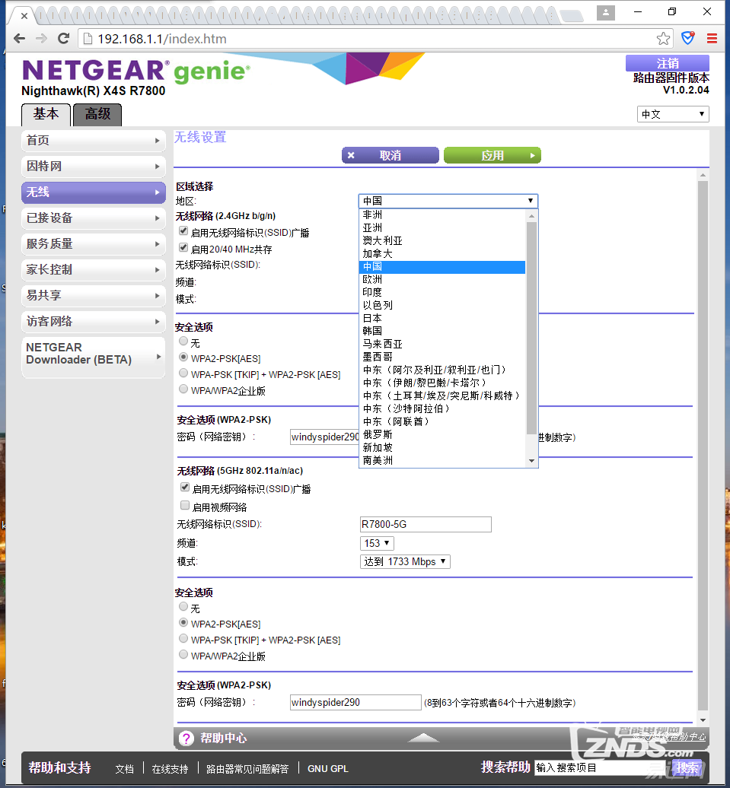Open the 文档 link

pos(124,768)
